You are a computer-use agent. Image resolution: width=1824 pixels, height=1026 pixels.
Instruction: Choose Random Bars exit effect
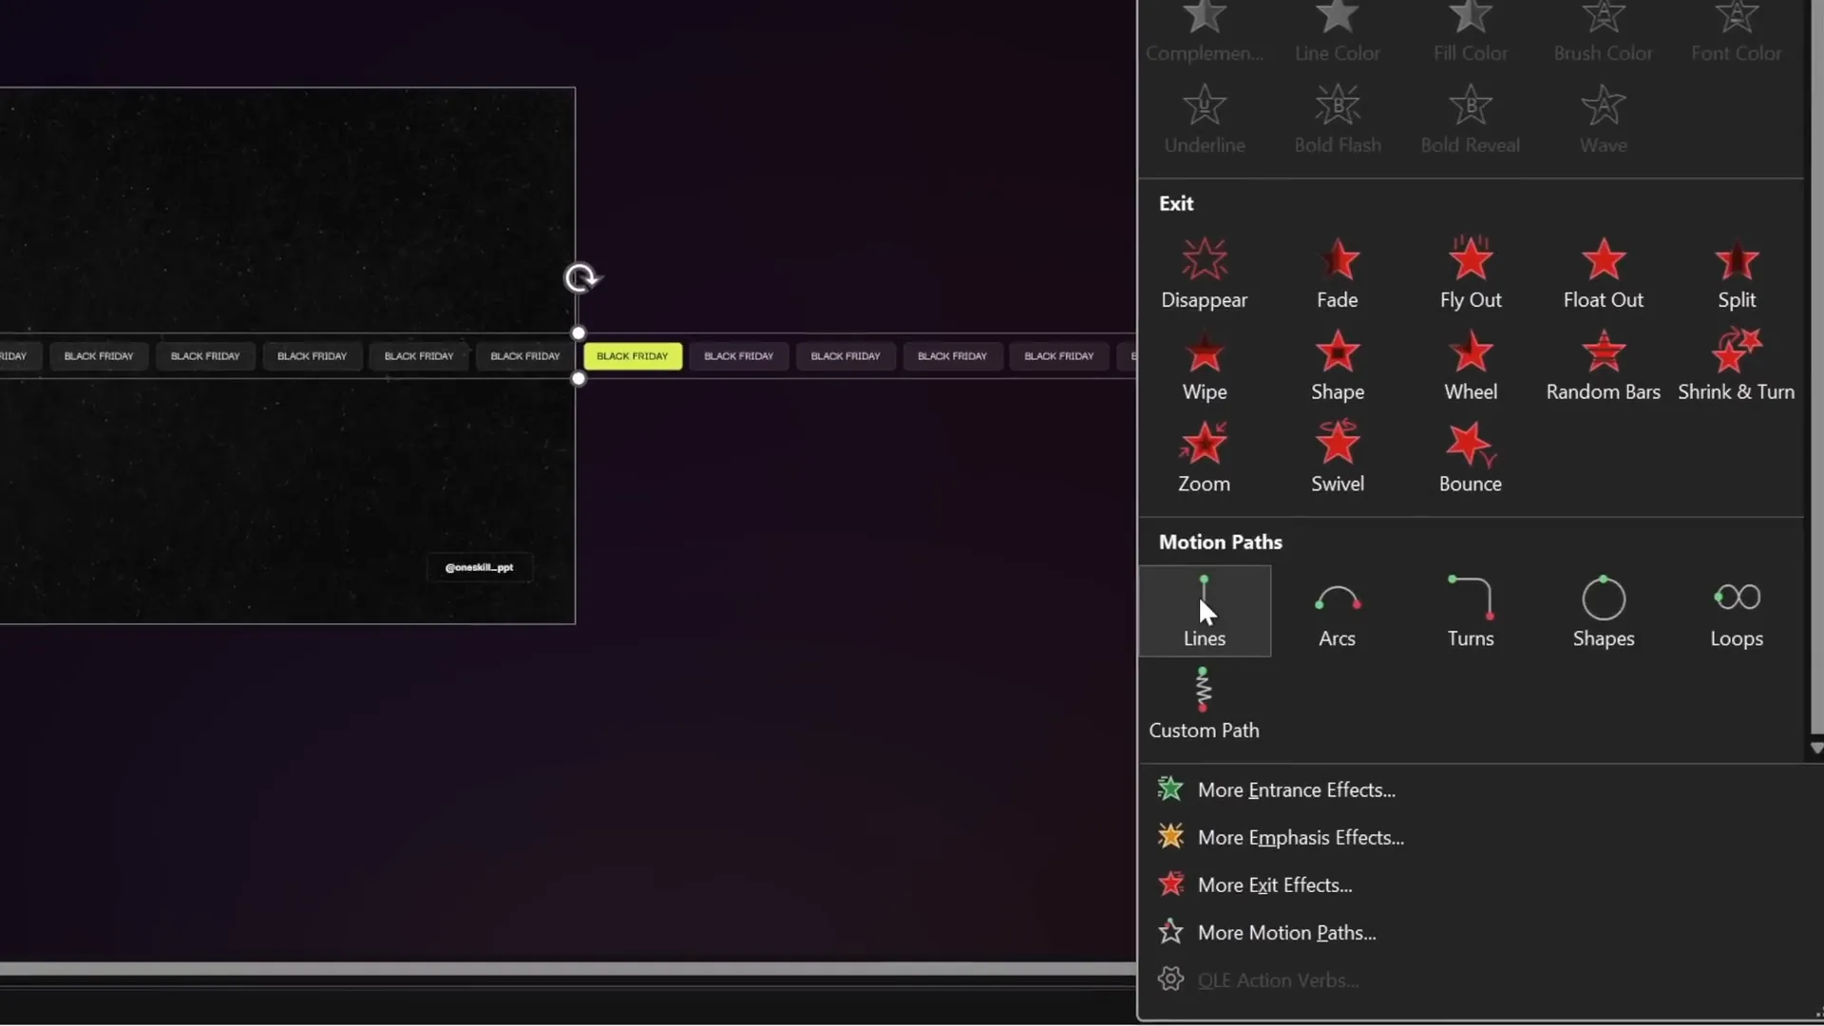coord(1603,366)
